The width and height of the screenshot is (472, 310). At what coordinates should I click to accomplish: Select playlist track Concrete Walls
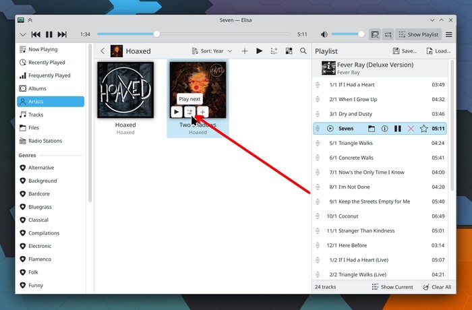click(x=380, y=158)
